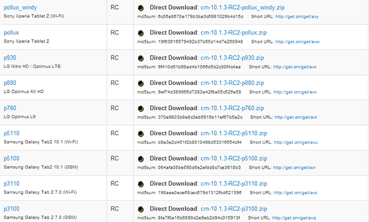The height and width of the screenshot is (222, 369).
Task: Open the pollux device link
Action: pyautogui.click(x=11, y=33)
